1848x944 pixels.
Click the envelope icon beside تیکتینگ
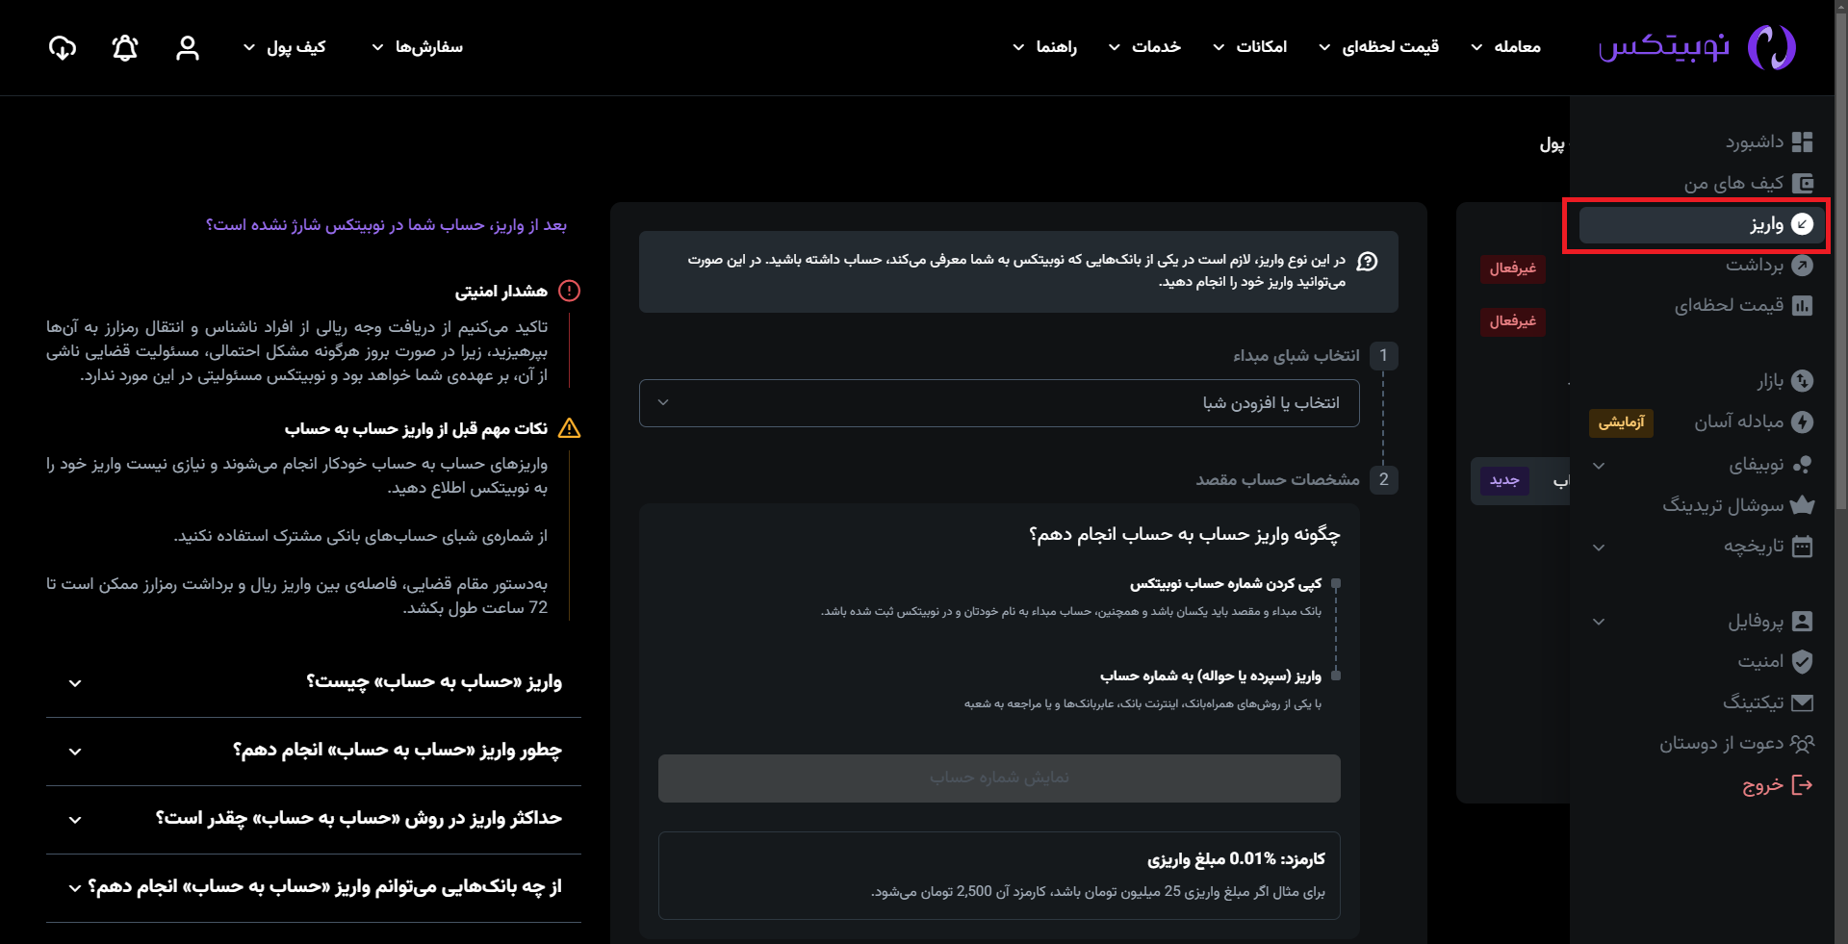(x=1803, y=702)
